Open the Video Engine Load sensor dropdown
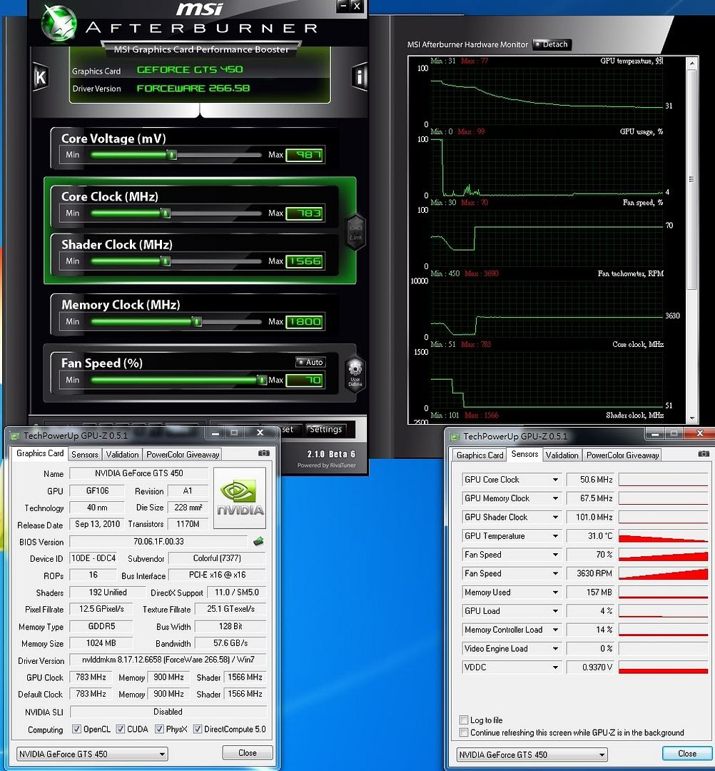 tap(555, 648)
